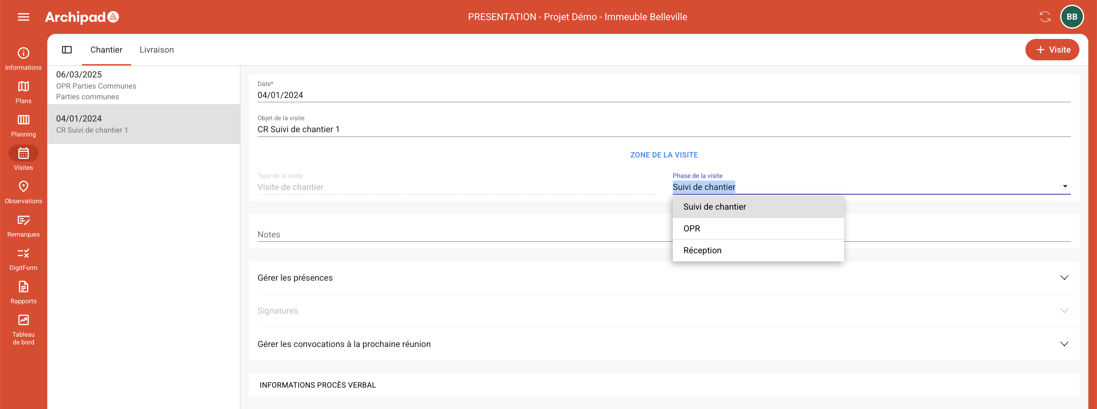
Task: Open the Rapports section
Action: point(24,292)
